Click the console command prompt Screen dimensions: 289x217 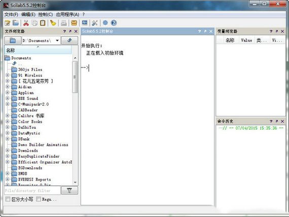pos(85,67)
